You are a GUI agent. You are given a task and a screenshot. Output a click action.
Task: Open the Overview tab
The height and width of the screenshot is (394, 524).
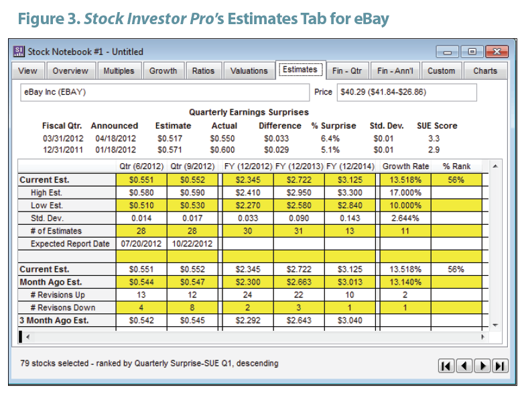(70, 71)
